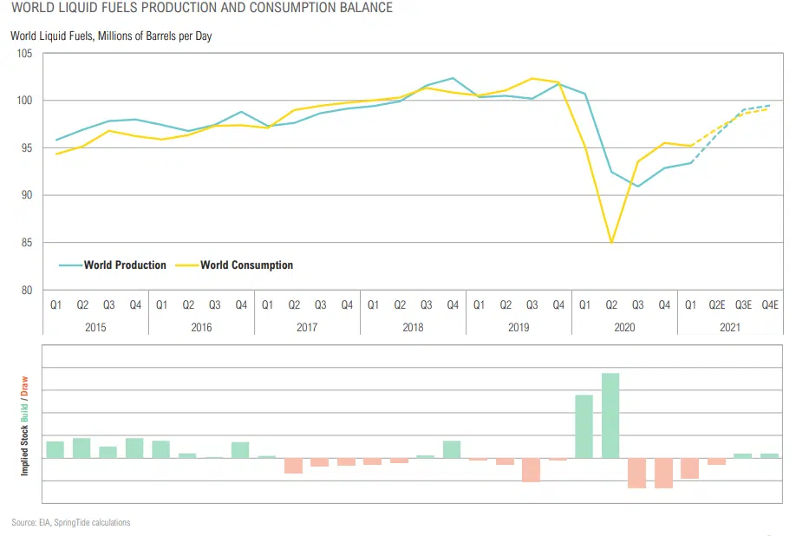Click the teal World Production legend line
The height and width of the screenshot is (536, 796).
click(x=70, y=265)
